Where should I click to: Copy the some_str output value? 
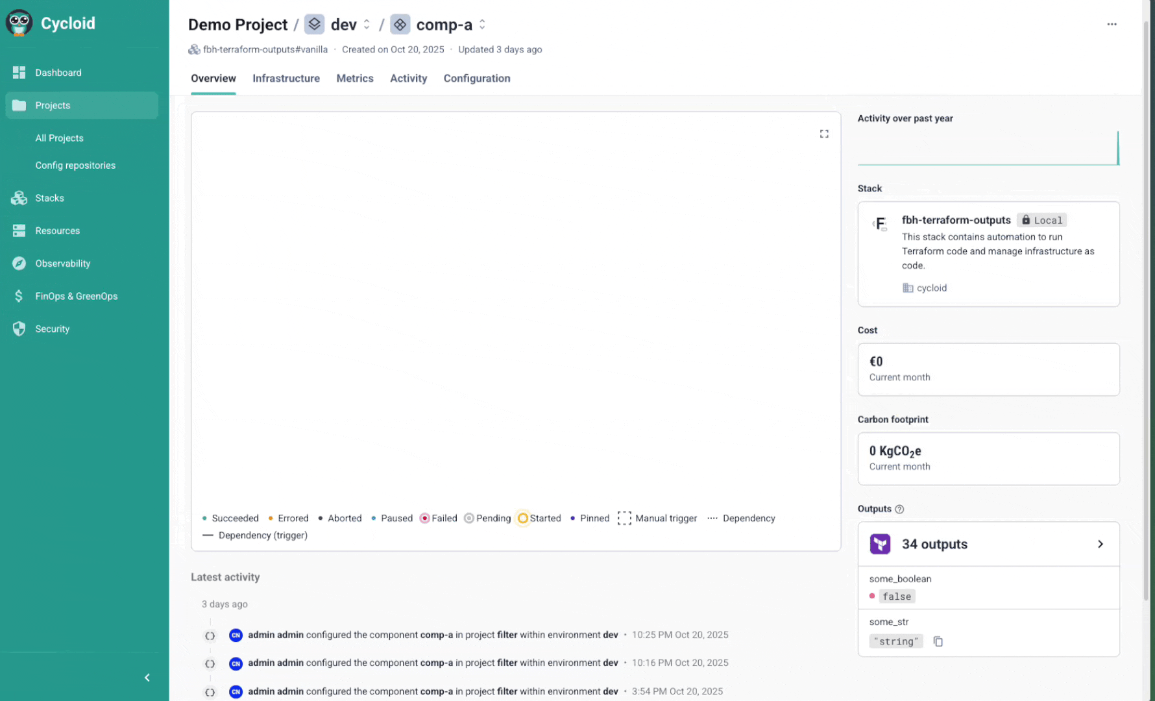[x=938, y=641]
